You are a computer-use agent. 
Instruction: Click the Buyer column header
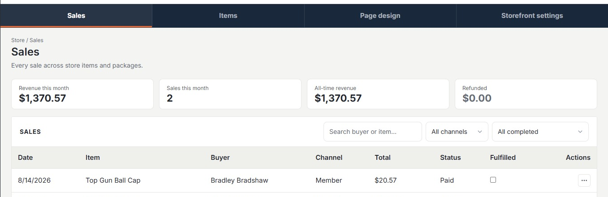(220, 158)
